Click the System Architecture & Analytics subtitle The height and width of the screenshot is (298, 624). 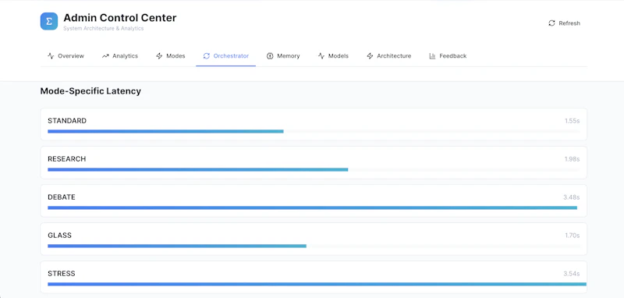click(x=104, y=29)
